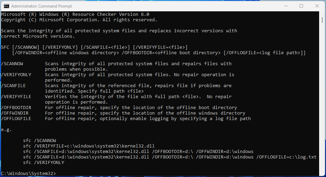Click the 'Copyright (C) Microsoft Corporation' line
326x177 pixels.
tap(79, 20)
